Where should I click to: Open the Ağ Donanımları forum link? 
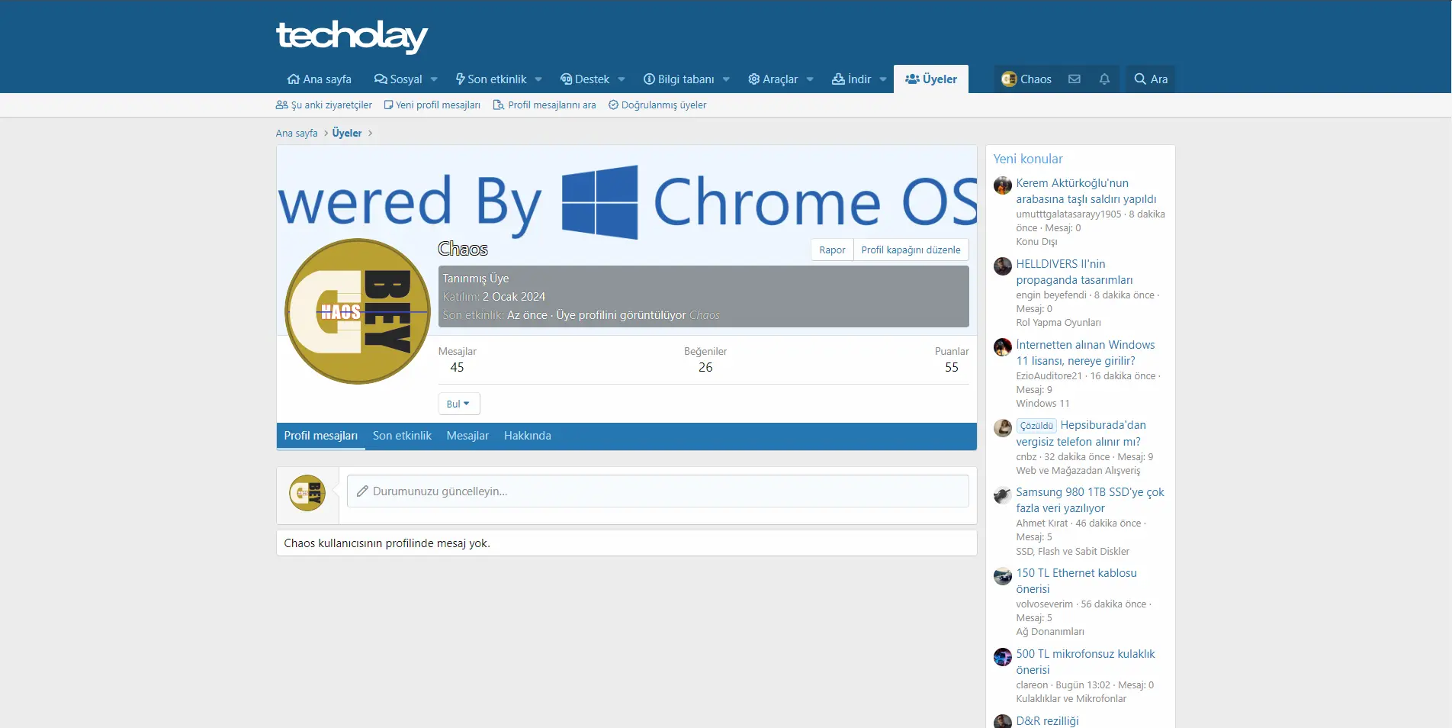[x=1050, y=632]
